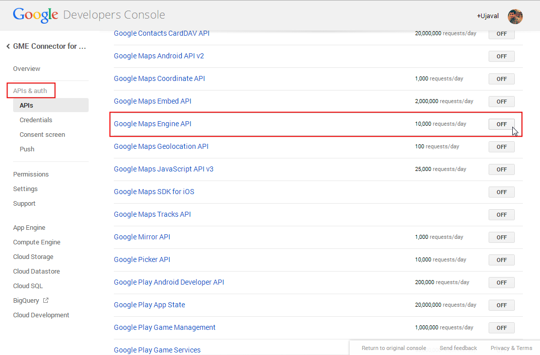Screen dimensions: 540x355
Task: Toggle Google Maps Engine API on
Action: pos(501,124)
